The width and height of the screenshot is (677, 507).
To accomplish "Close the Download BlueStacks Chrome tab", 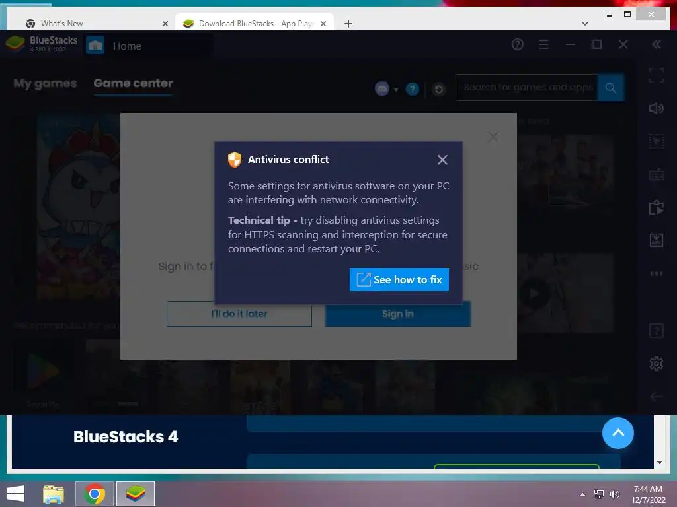I will (323, 24).
